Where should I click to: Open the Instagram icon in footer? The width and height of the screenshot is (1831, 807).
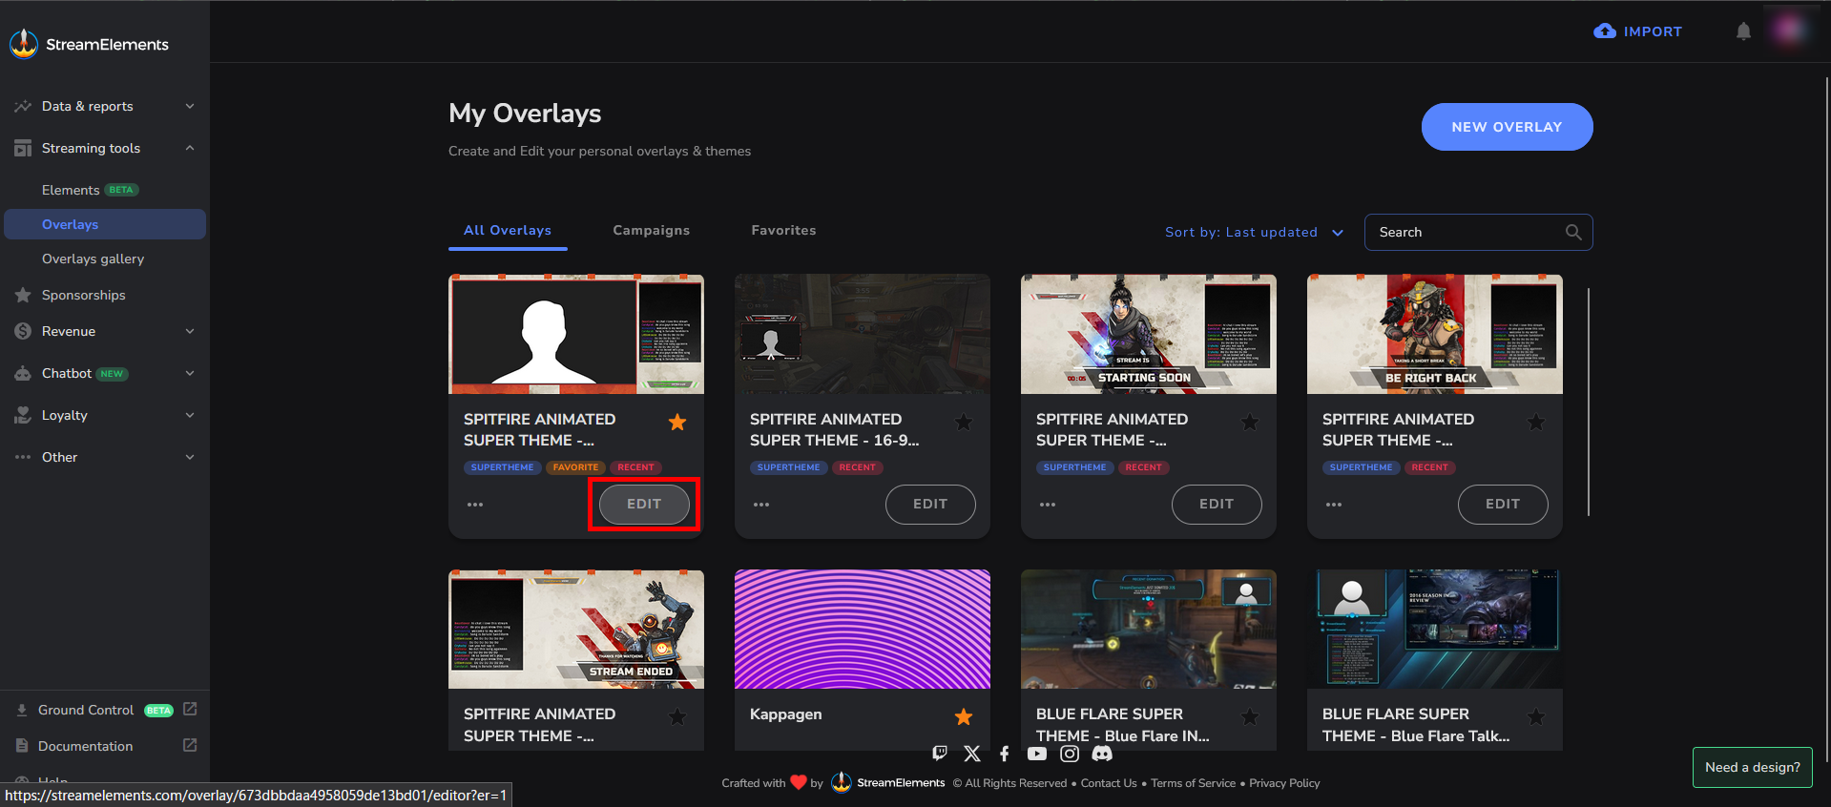pos(1070,754)
